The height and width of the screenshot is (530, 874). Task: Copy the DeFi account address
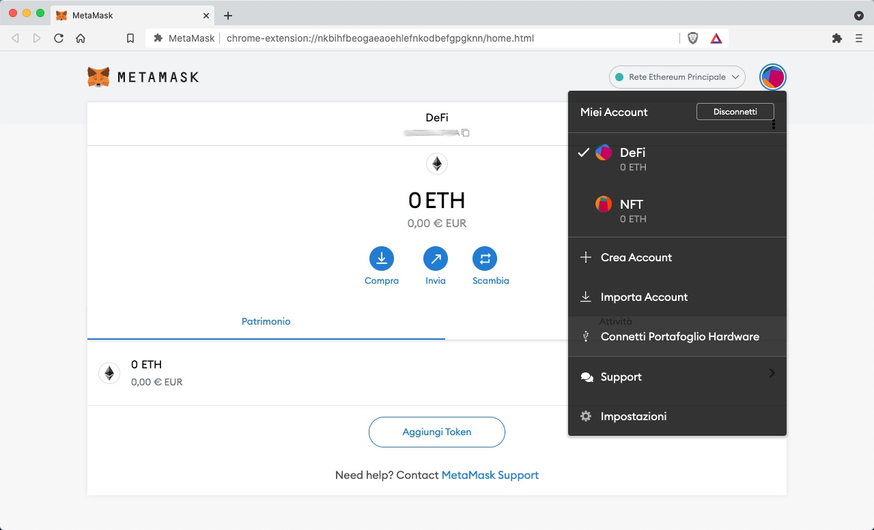pos(466,132)
